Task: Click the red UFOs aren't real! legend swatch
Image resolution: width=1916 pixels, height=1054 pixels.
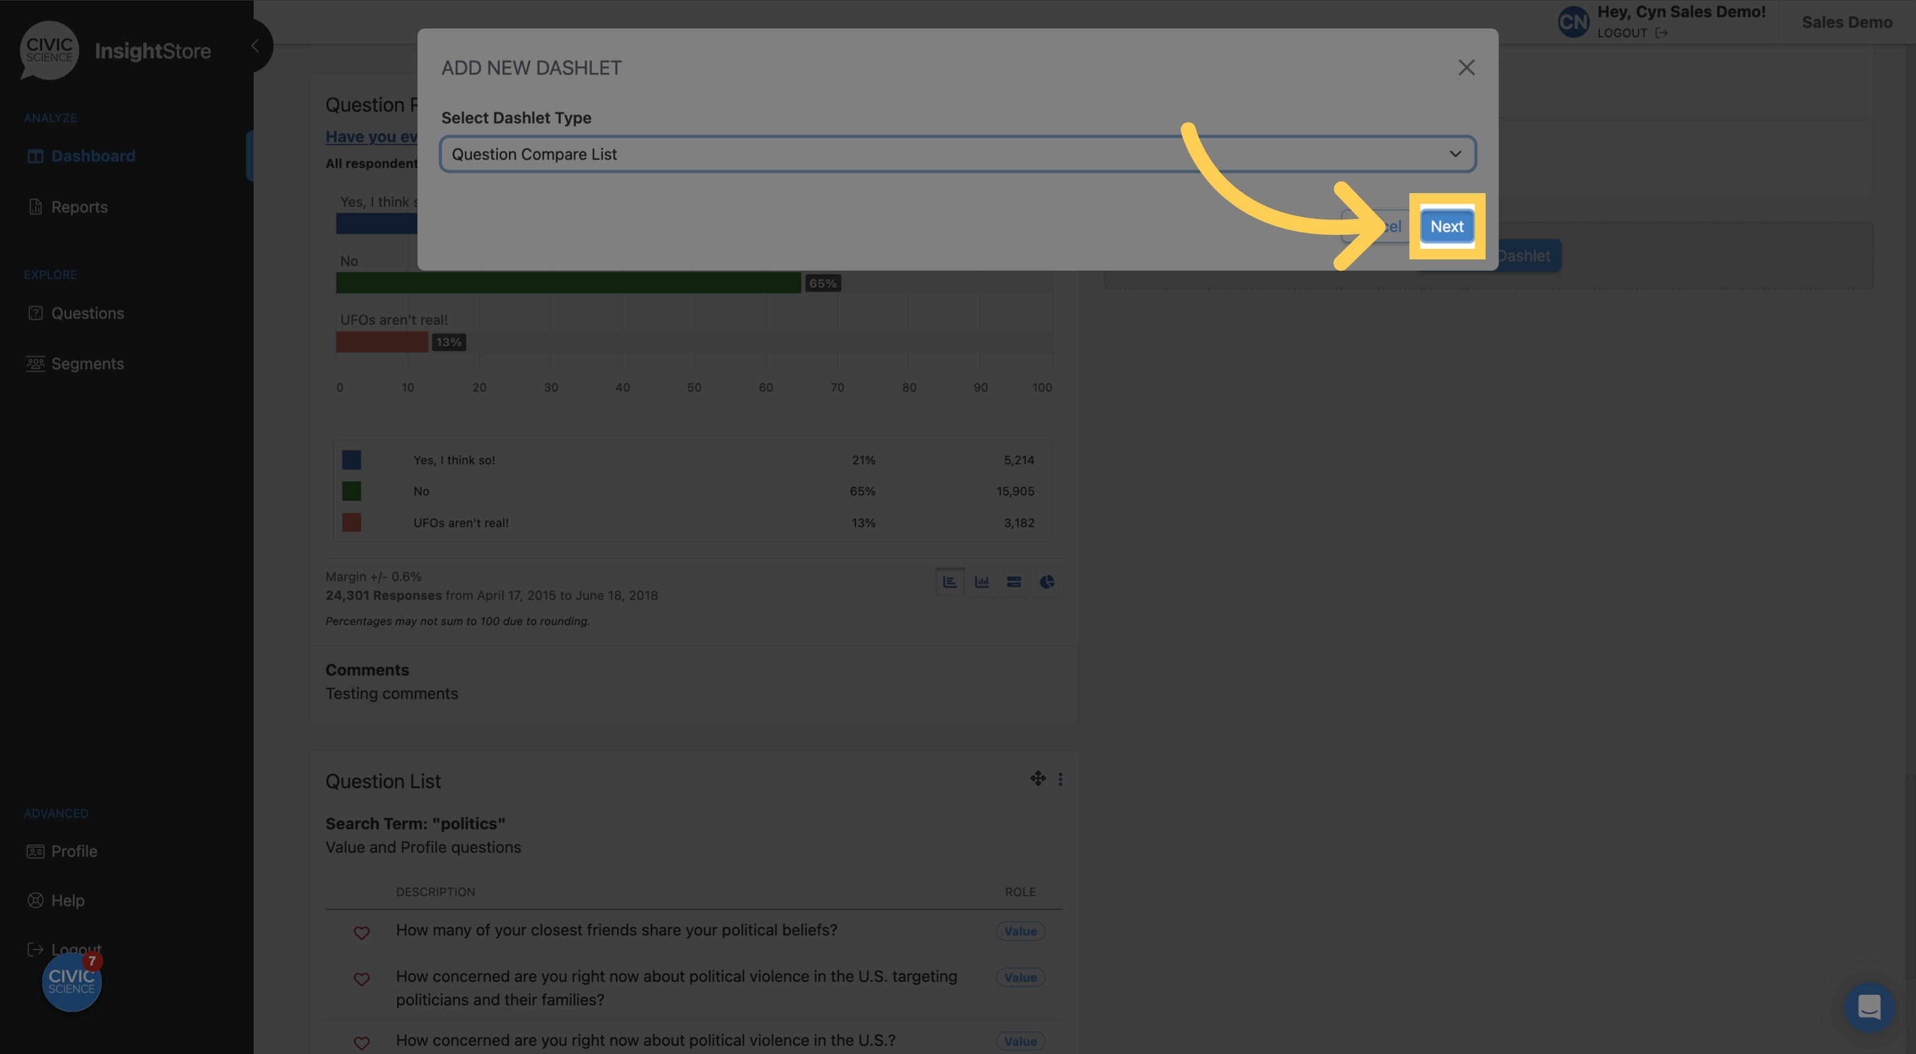Action: coord(352,522)
